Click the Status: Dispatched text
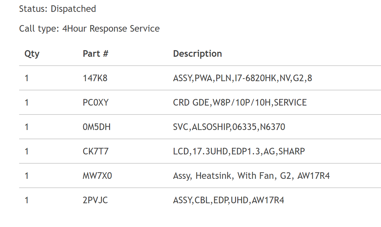Viewport: 381px width, 227px height. [58, 9]
